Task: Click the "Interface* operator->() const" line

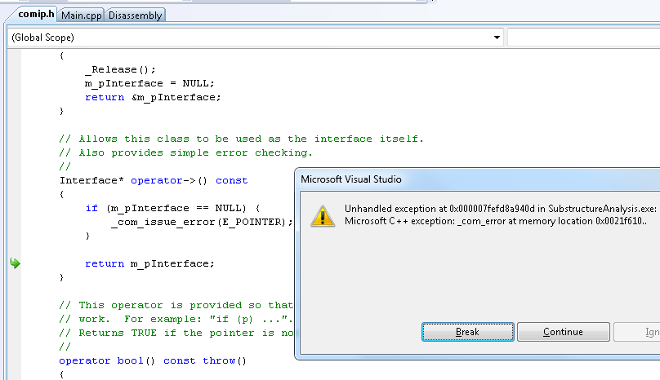Action: pyautogui.click(x=154, y=180)
